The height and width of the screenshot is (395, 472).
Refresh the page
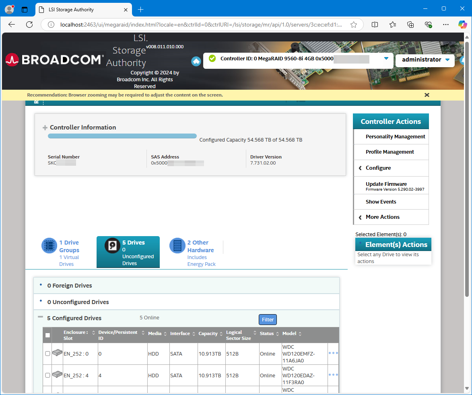(29, 25)
